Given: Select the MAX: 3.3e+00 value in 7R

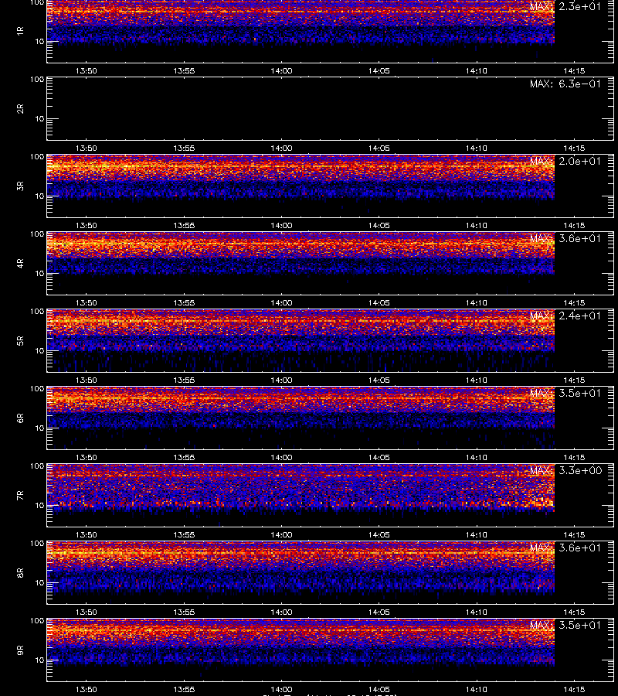Looking at the screenshot, I should tap(565, 470).
